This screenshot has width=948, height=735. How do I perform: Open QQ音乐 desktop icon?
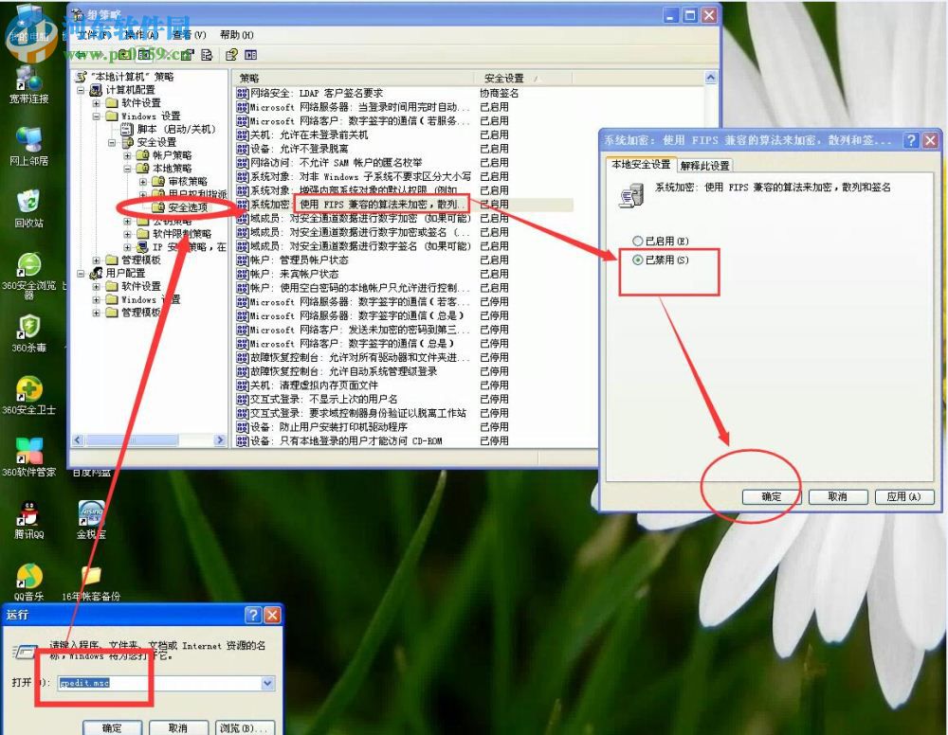coord(28,580)
